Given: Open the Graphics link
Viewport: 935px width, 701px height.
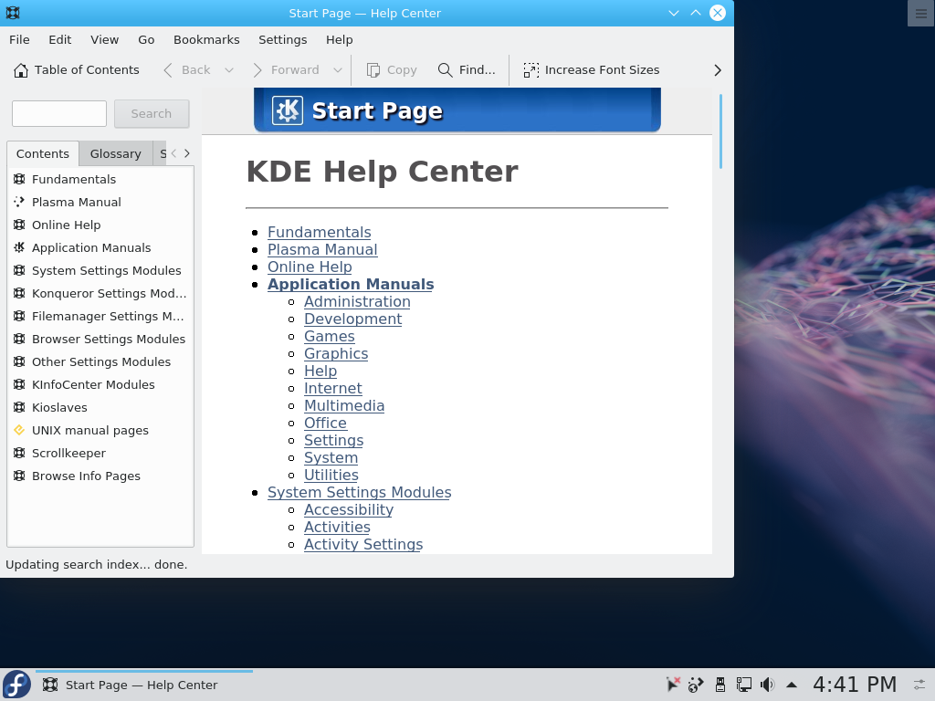Looking at the screenshot, I should click(336, 353).
